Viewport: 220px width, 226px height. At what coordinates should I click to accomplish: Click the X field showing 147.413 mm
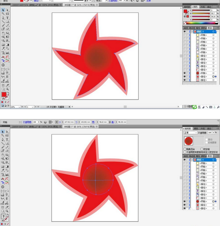69,122
